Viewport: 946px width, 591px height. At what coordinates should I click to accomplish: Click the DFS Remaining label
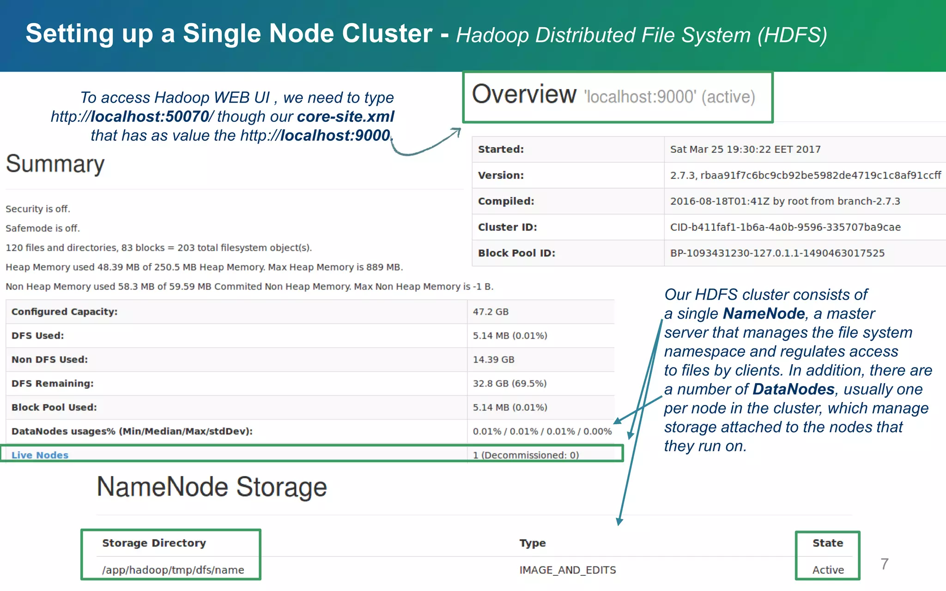tap(52, 383)
